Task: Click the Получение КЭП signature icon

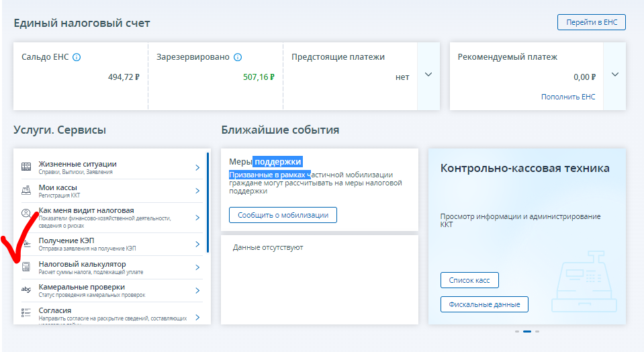Action: point(27,244)
